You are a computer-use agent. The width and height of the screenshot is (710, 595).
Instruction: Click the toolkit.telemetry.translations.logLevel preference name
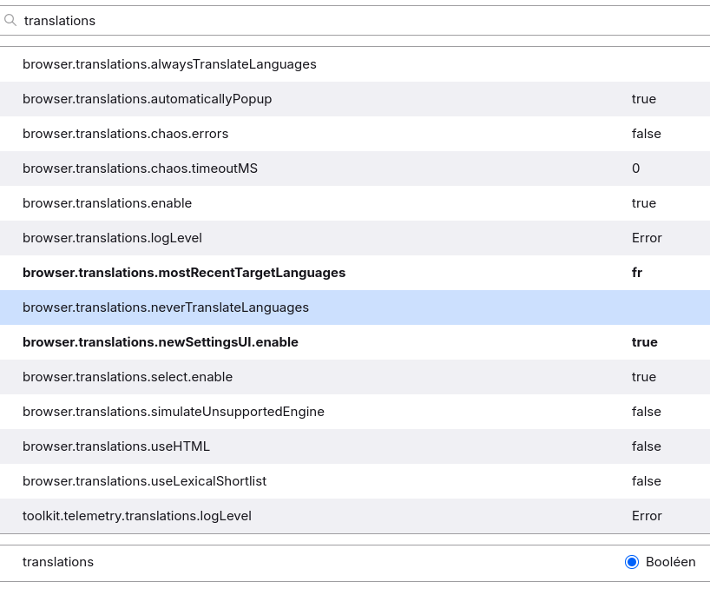coord(137,516)
